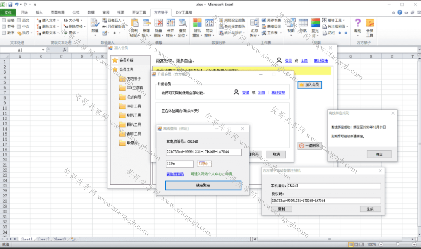Click the blue Excel Help icon
The image size is (421, 249).
click(400, 12)
